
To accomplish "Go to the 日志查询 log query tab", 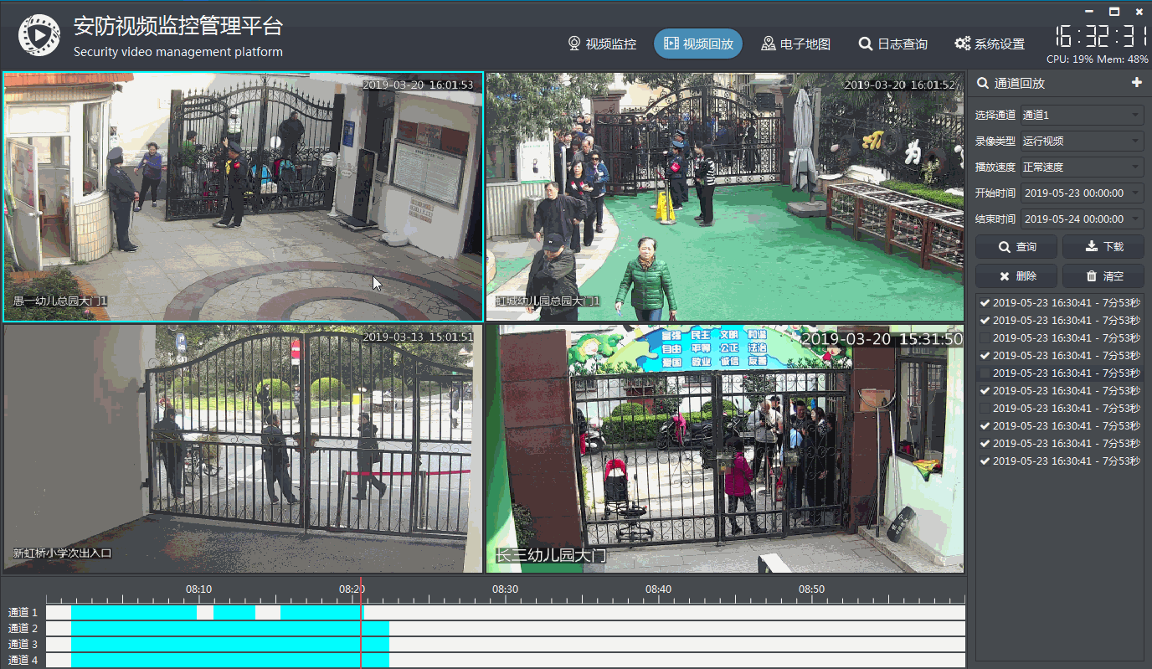I will click(x=893, y=44).
